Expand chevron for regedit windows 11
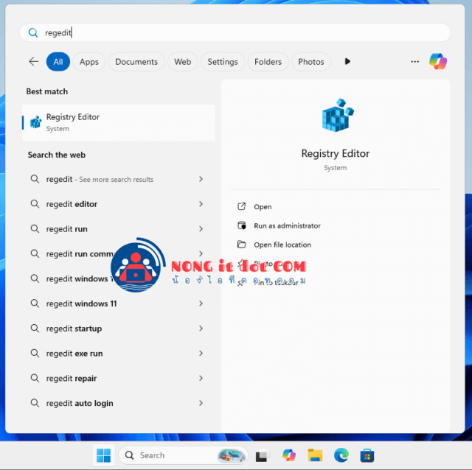This screenshot has width=472, height=470. click(201, 304)
